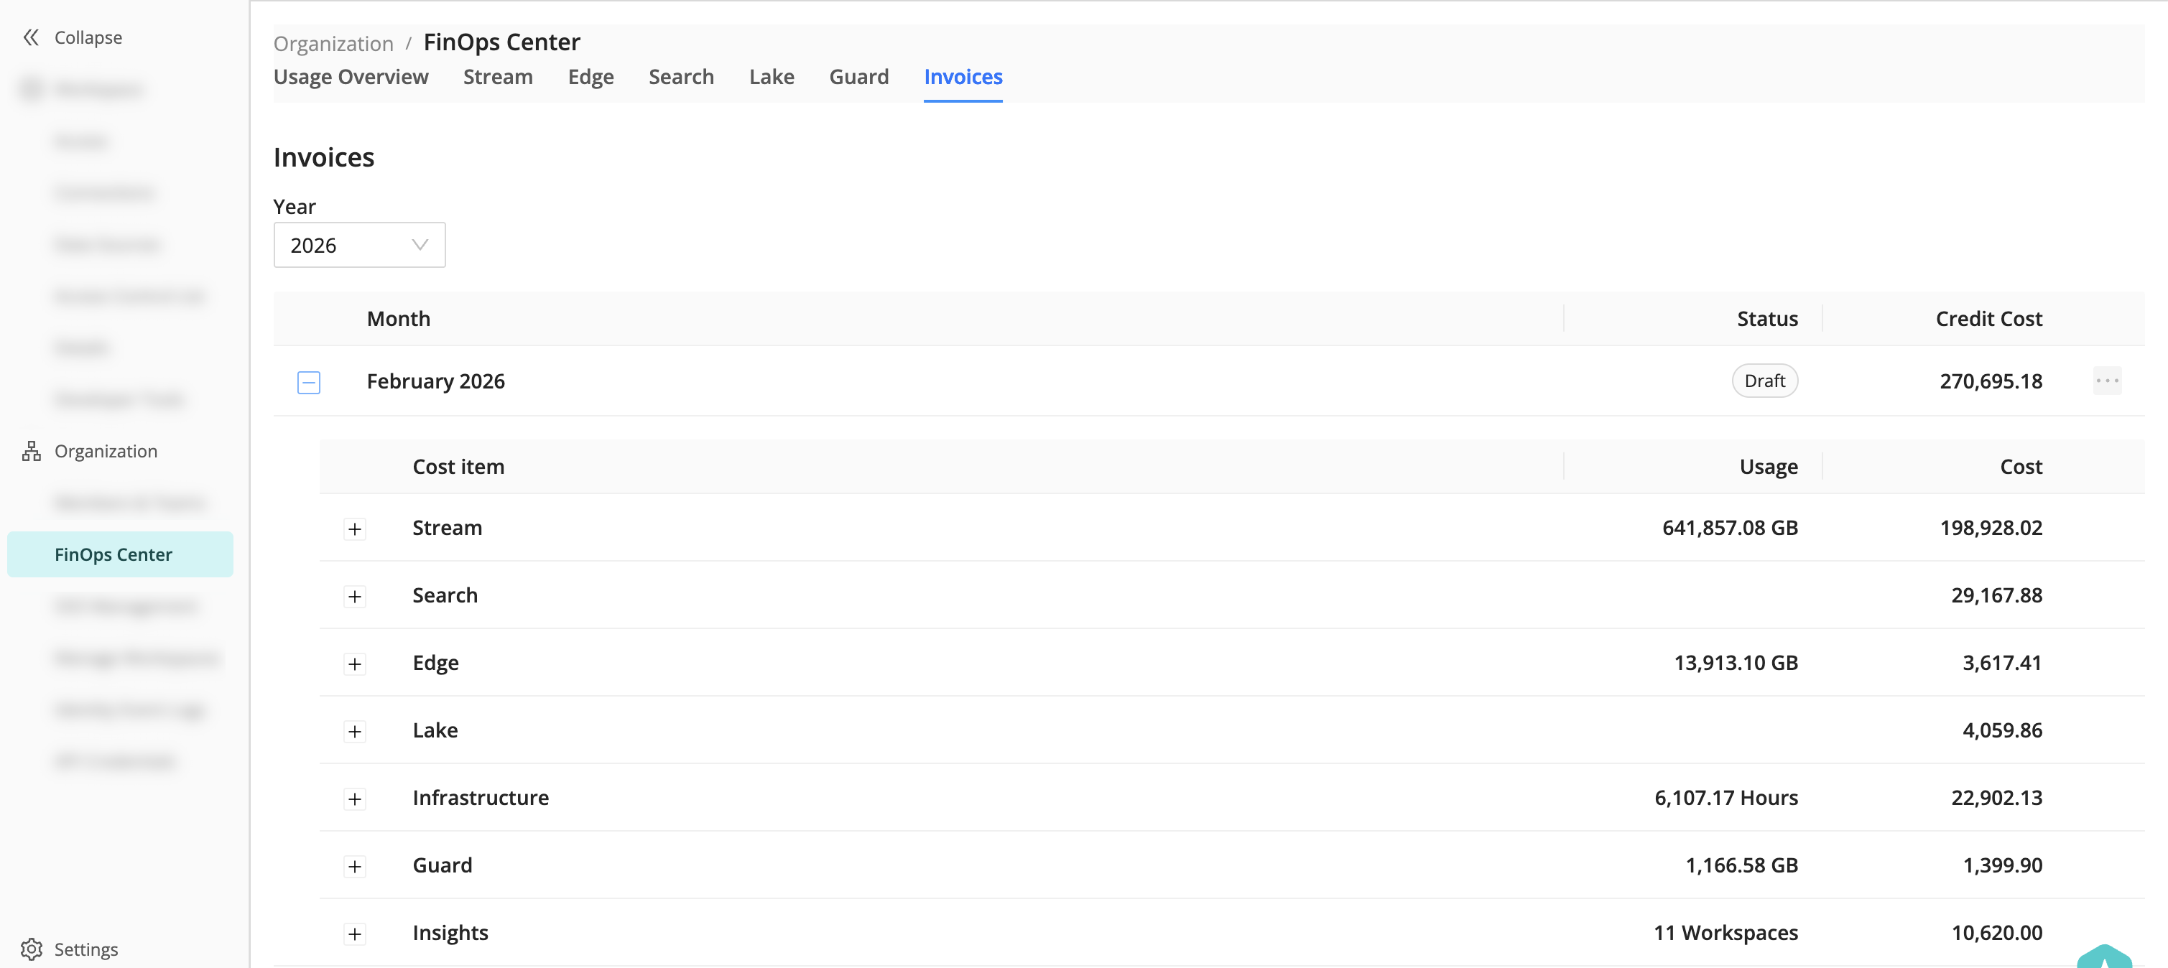Expand the Search cost item row
2168x968 pixels.
(x=355, y=596)
